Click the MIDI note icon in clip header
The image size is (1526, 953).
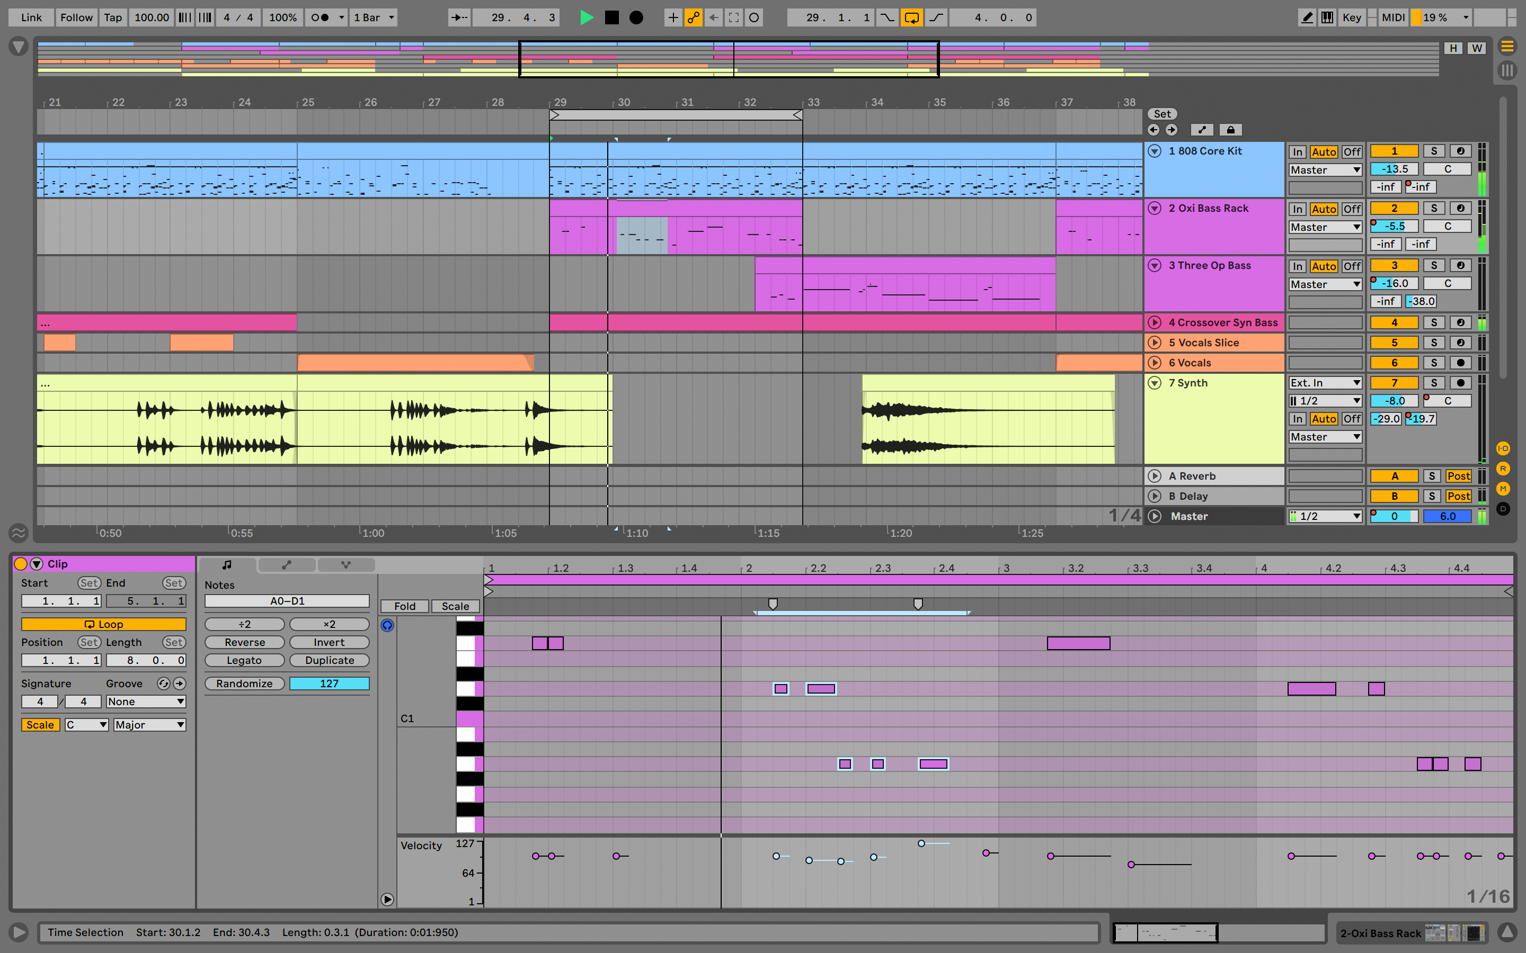click(x=226, y=564)
